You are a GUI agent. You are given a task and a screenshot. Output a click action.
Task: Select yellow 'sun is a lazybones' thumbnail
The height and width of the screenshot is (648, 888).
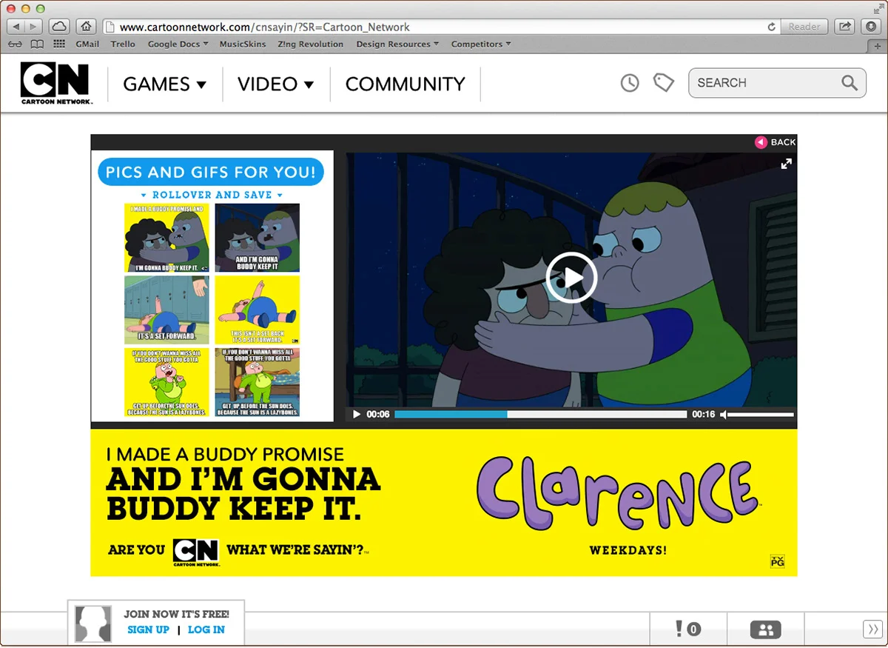point(166,382)
